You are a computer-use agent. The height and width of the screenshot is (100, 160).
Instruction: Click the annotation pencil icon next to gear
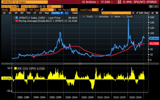(x=153, y=13)
